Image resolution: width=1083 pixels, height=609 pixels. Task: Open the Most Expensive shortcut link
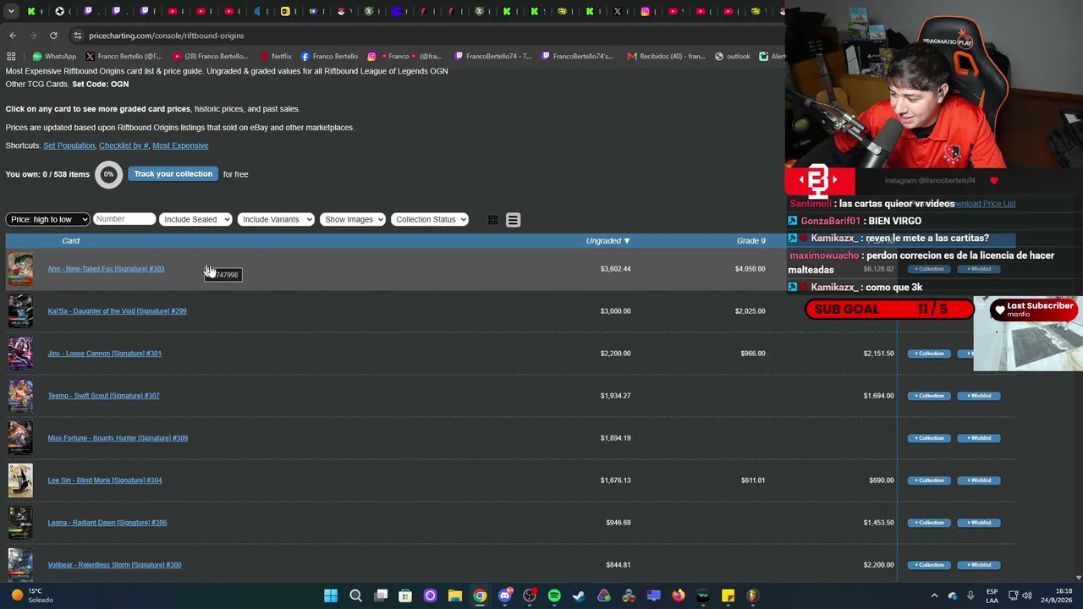click(x=180, y=145)
